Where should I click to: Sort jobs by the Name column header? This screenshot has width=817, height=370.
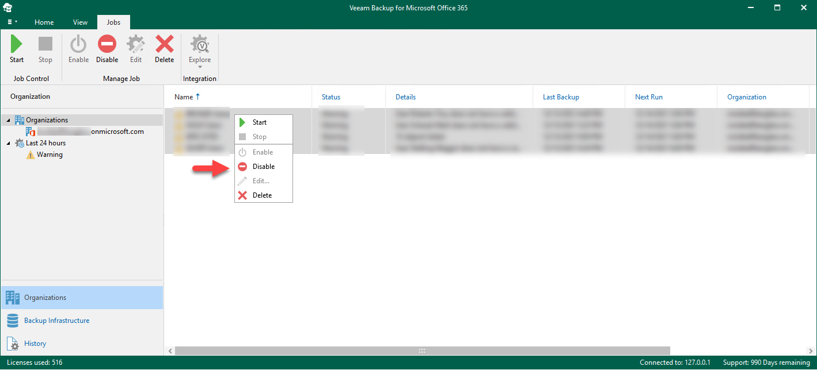click(x=238, y=97)
